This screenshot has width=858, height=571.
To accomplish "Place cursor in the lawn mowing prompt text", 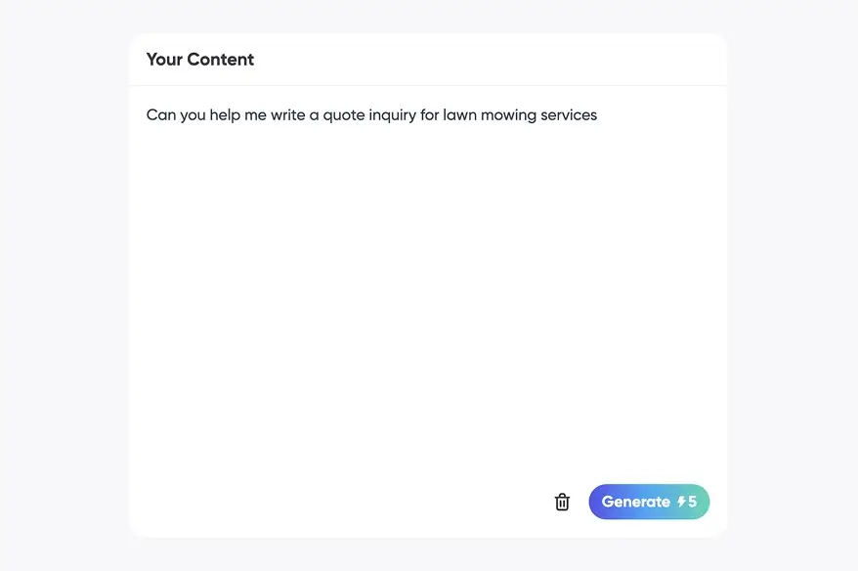I will click(x=371, y=114).
